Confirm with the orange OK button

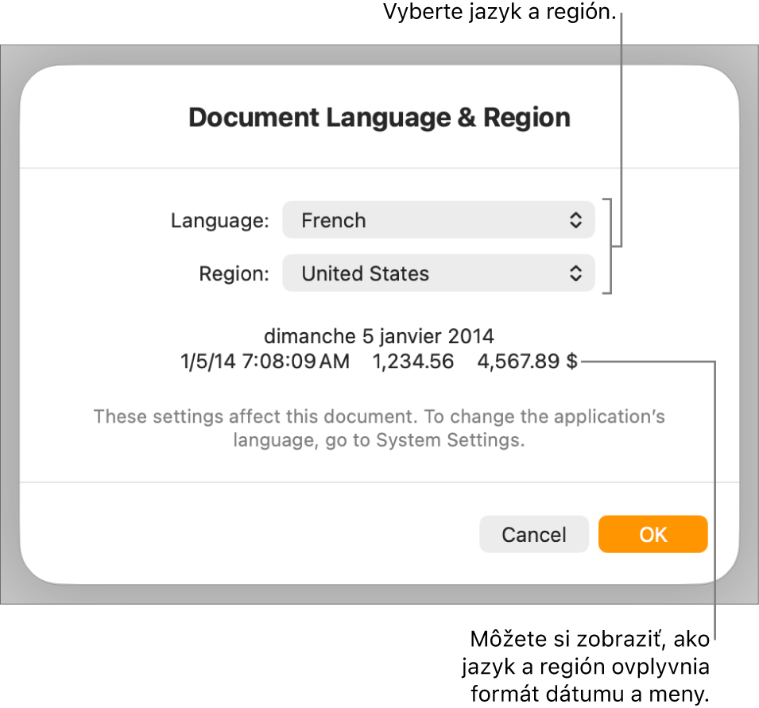653,534
